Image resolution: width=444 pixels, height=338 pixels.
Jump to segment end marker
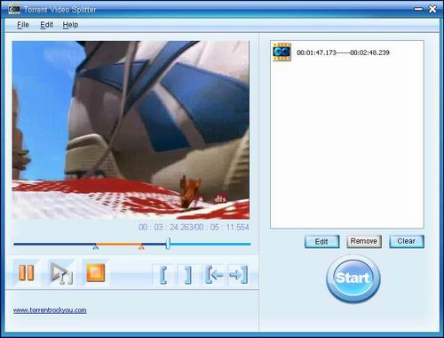(238, 275)
